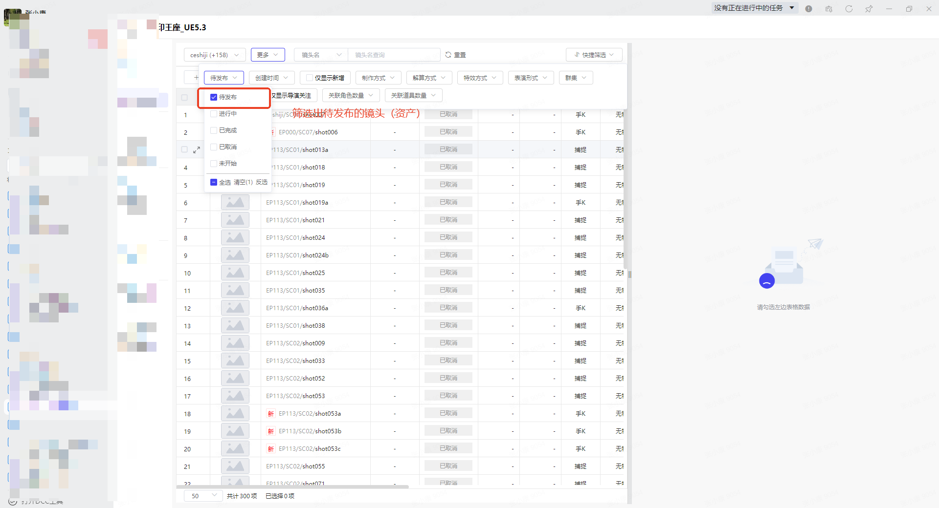This screenshot has width=939, height=508.
Task: Click the EP113/SC01/shot024b shot name
Action: pos(297,255)
